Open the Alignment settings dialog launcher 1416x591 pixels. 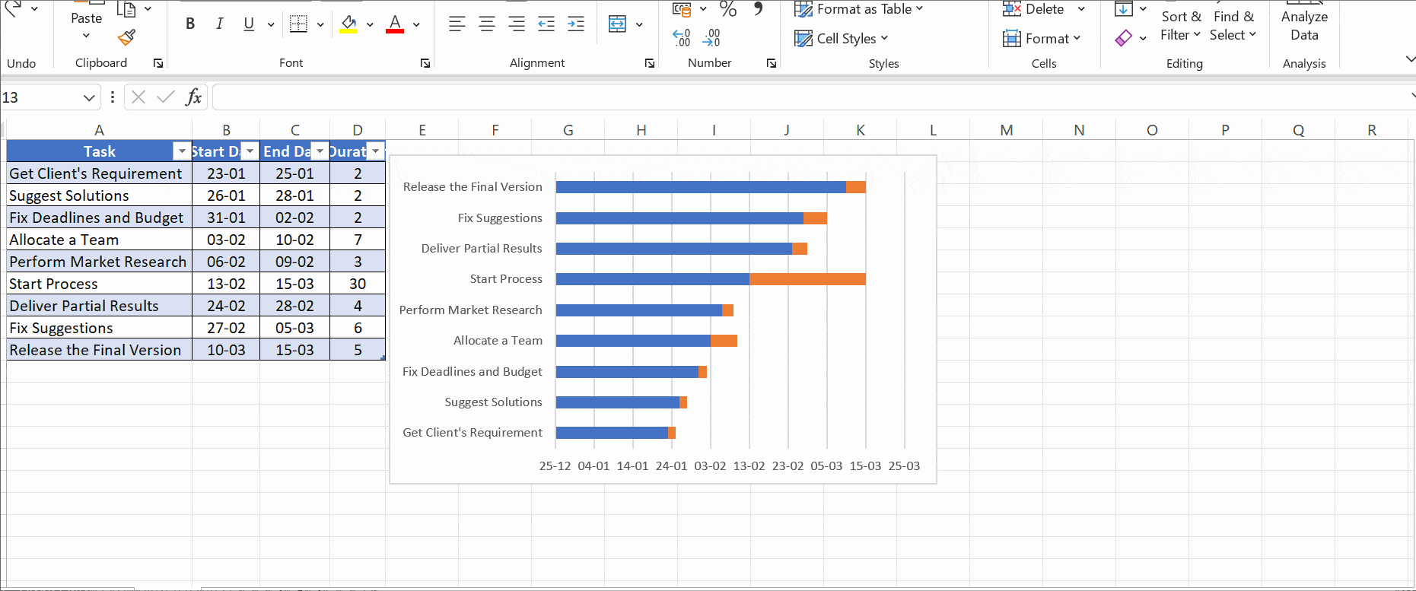650,63
